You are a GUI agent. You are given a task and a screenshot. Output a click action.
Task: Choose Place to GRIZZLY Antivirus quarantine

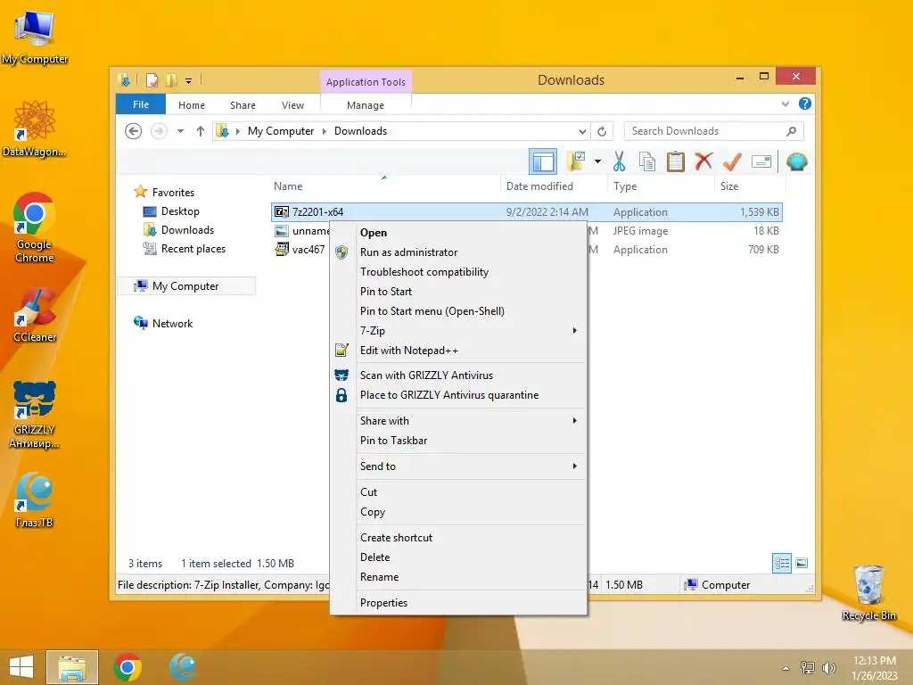(x=459, y=395)
